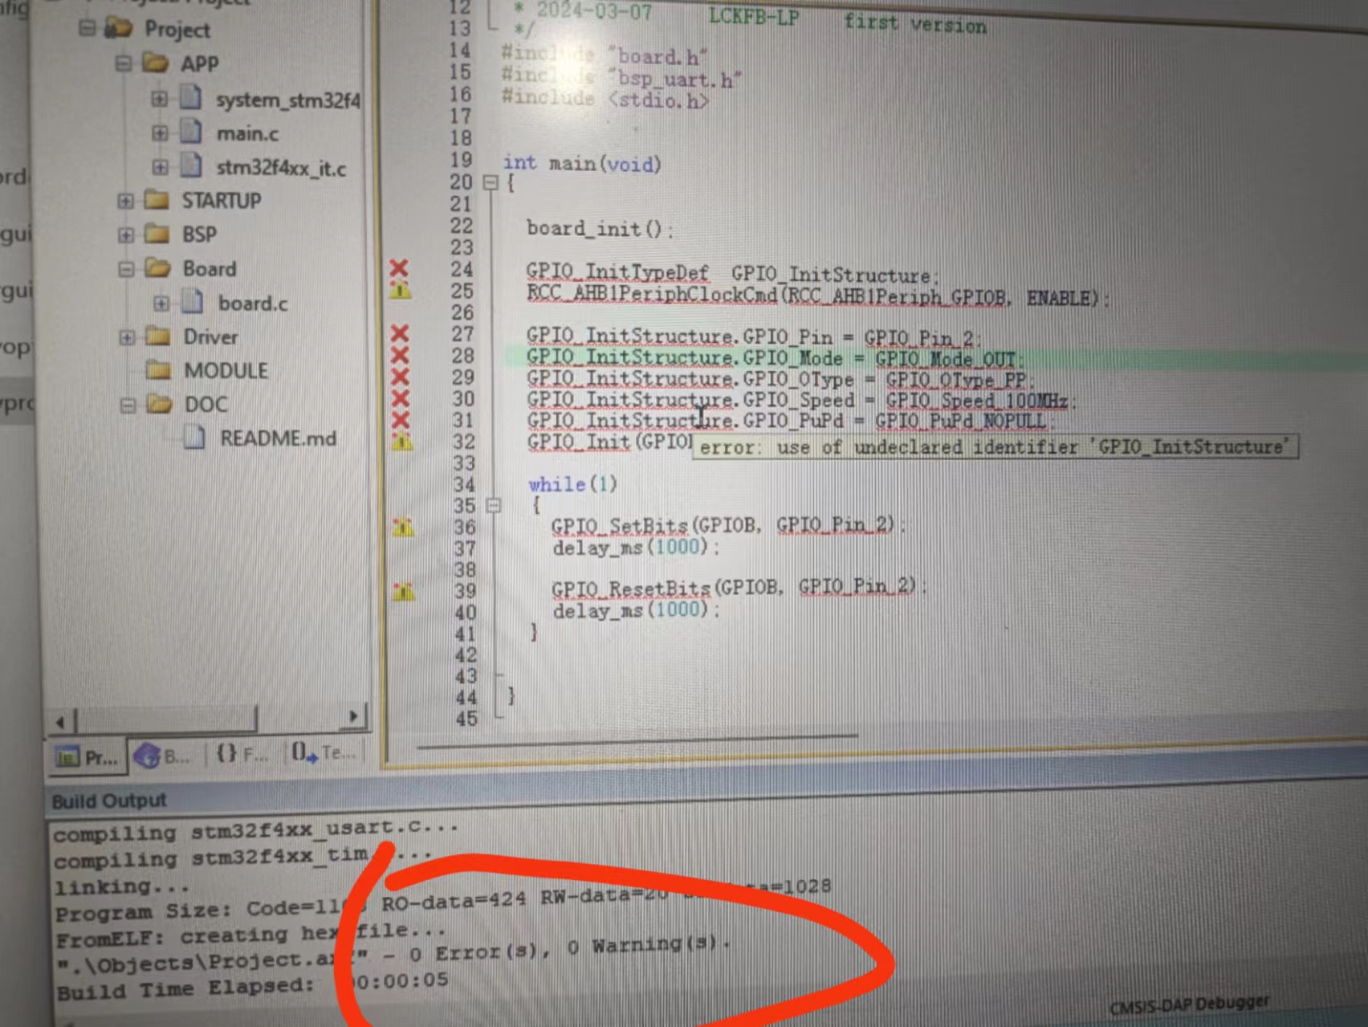
Task: Click the README.md file icon
Action: [x=194, y=438]
